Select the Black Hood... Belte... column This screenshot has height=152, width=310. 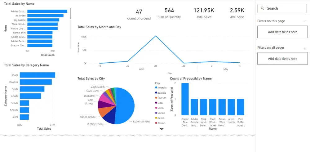coord(203,107)
